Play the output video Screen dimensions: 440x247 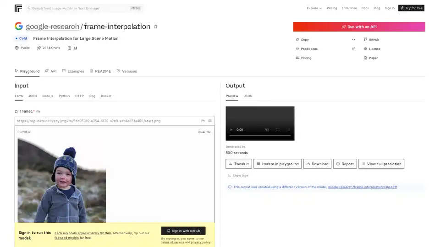point(231,130)
